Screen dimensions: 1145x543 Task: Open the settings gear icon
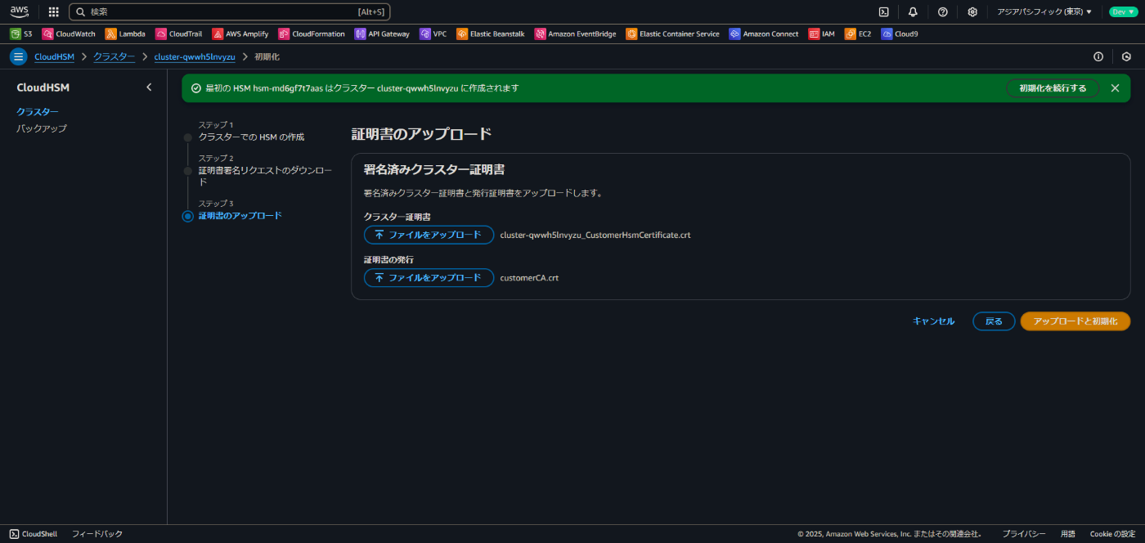pyautogui.click(x=972, y=12)
